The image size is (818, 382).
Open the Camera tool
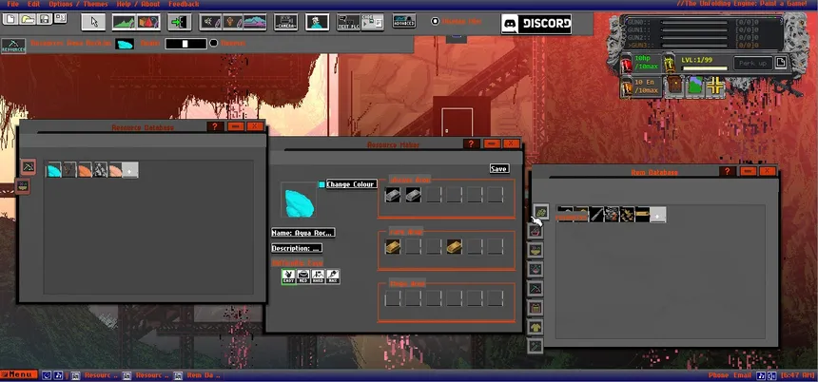(286, 22)
